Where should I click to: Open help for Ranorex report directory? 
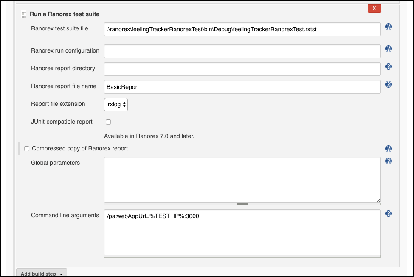[x=389, y=66]
